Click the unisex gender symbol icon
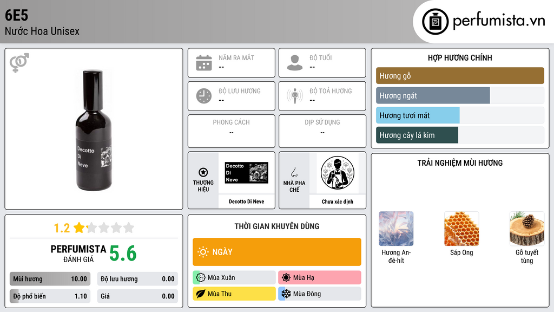 (19, 63)
